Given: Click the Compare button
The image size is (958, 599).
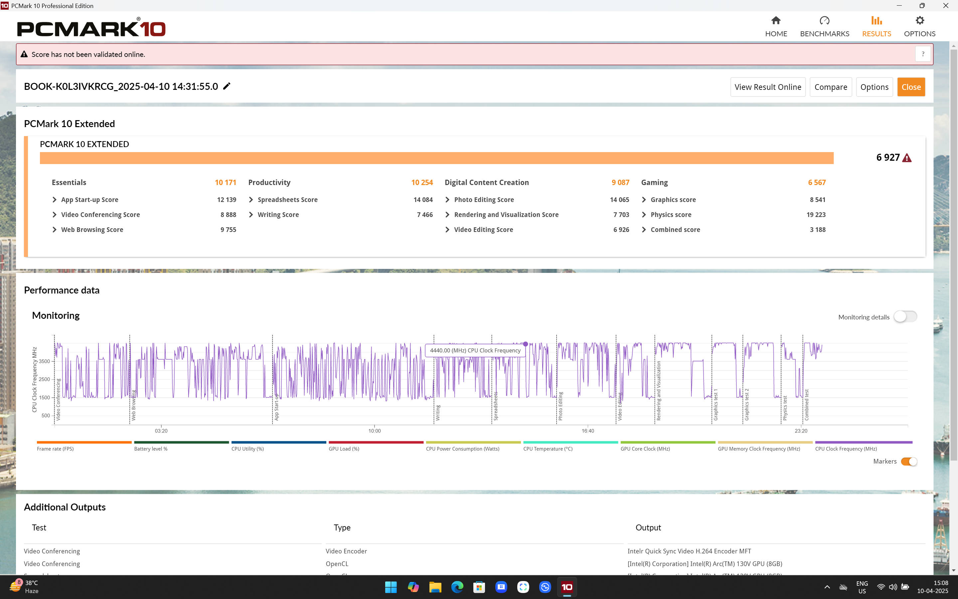Looking at the screenshot, I should 831,87.
